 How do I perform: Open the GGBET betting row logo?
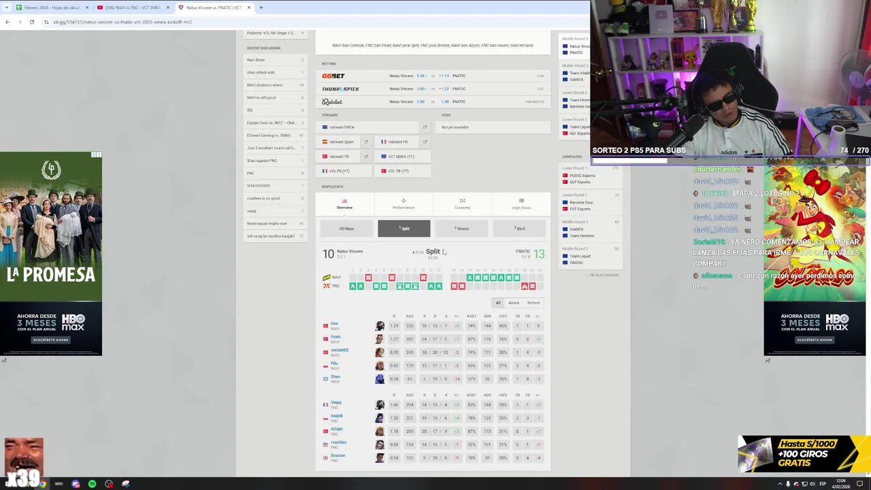[x=333, y=76]
